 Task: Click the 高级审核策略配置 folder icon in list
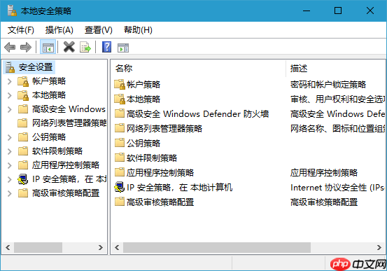(120, 202)
